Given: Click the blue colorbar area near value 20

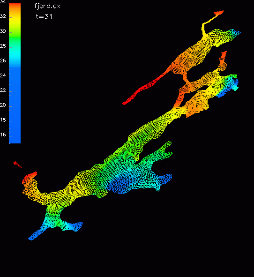Looking at the screenshot, I should coord(15,105).
